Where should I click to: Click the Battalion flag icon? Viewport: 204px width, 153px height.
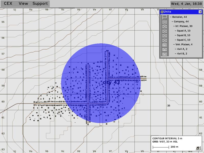tap(164, 17)
